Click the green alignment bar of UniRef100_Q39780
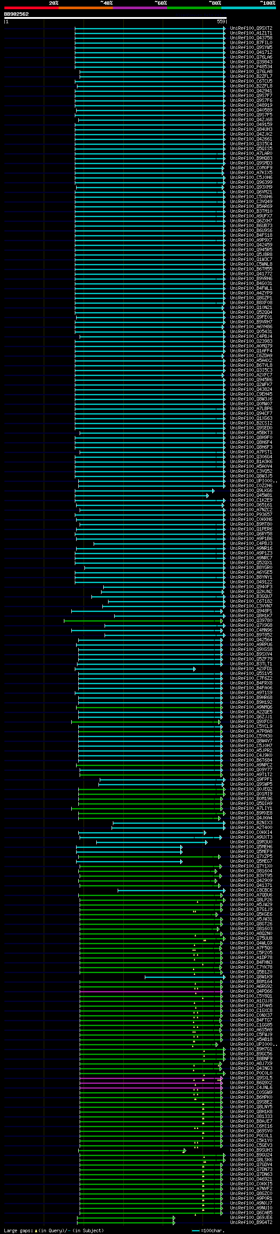Screen dimensions: 280x1234 click(143, 621)
